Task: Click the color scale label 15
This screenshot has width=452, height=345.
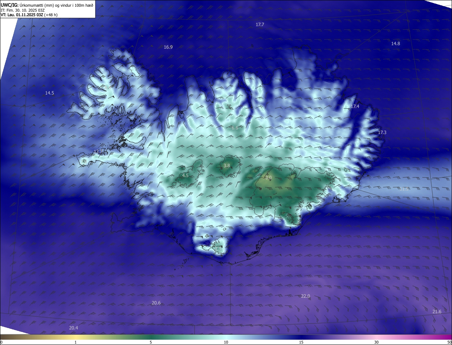Action: pyautogui.click(x=301, y=342)
